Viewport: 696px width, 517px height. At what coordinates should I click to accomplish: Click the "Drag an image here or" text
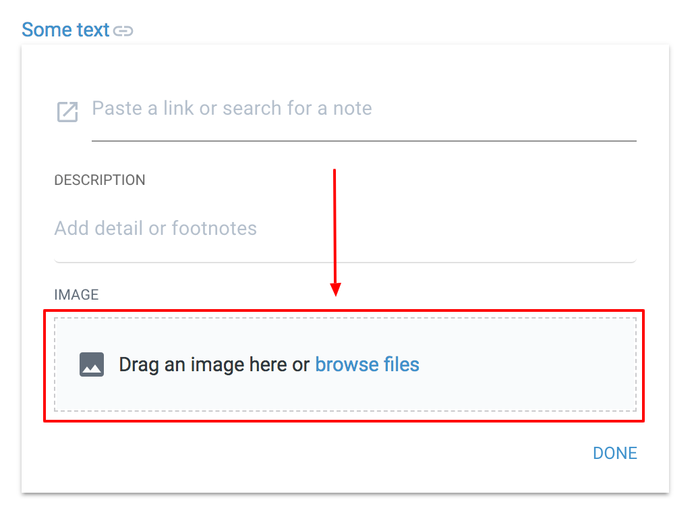pos(214,365)
